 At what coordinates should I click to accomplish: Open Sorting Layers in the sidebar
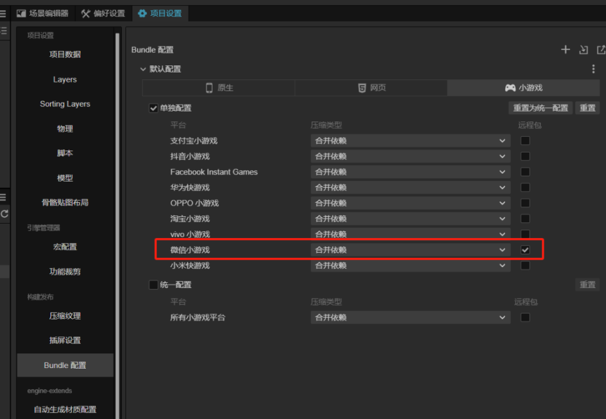pos(65,104)
